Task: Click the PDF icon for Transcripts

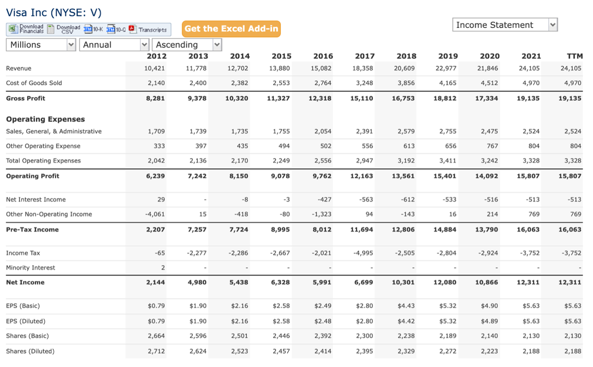Action: click(132, 29)
